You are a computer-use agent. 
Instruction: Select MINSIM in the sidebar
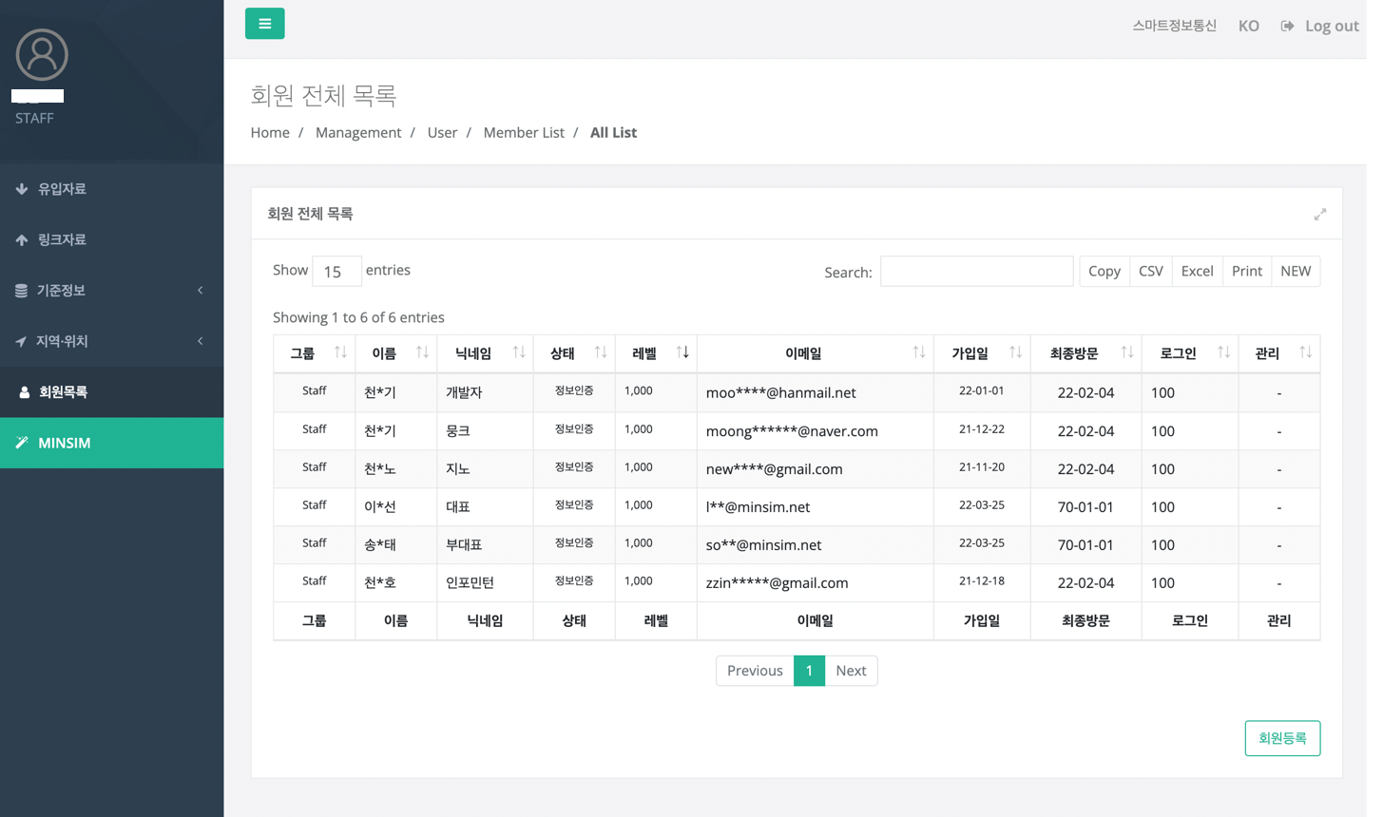point(112,443)
